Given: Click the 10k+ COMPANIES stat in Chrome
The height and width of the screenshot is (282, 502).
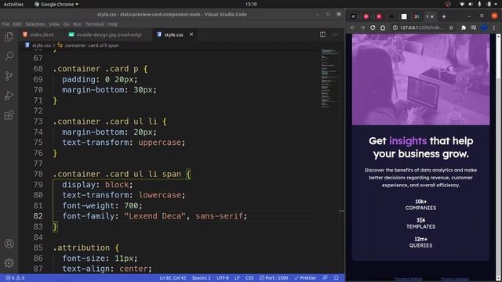Looking at the screenshot, I should click(x=420, y=204).
